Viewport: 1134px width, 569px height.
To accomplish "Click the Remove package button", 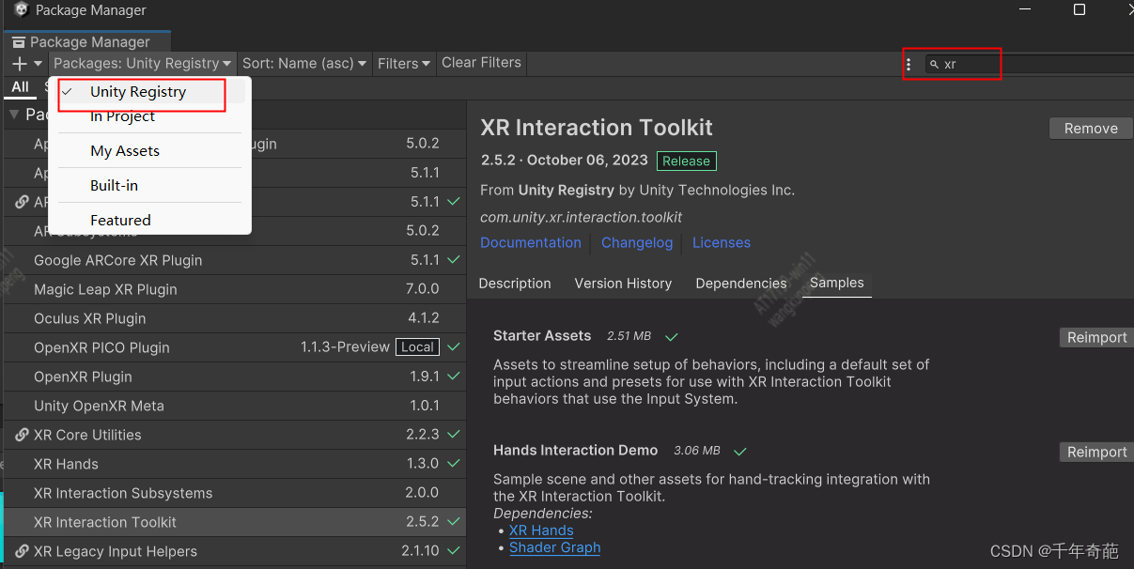I will [x=1090, y=129].
